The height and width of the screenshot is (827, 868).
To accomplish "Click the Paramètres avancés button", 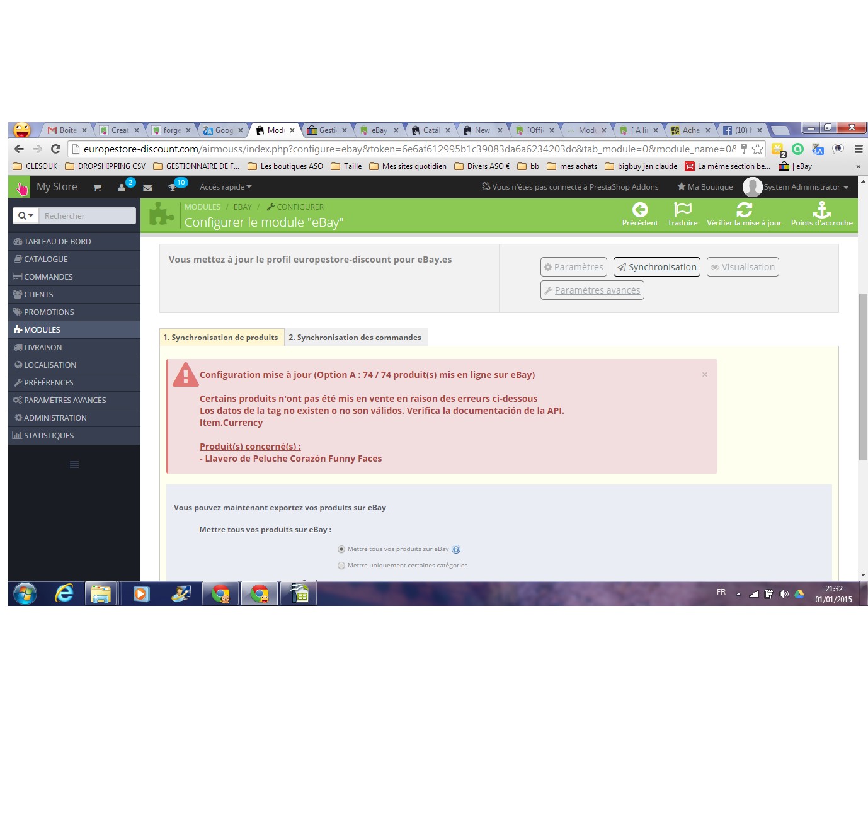I will pyautogui.click(x=592, y=290).
